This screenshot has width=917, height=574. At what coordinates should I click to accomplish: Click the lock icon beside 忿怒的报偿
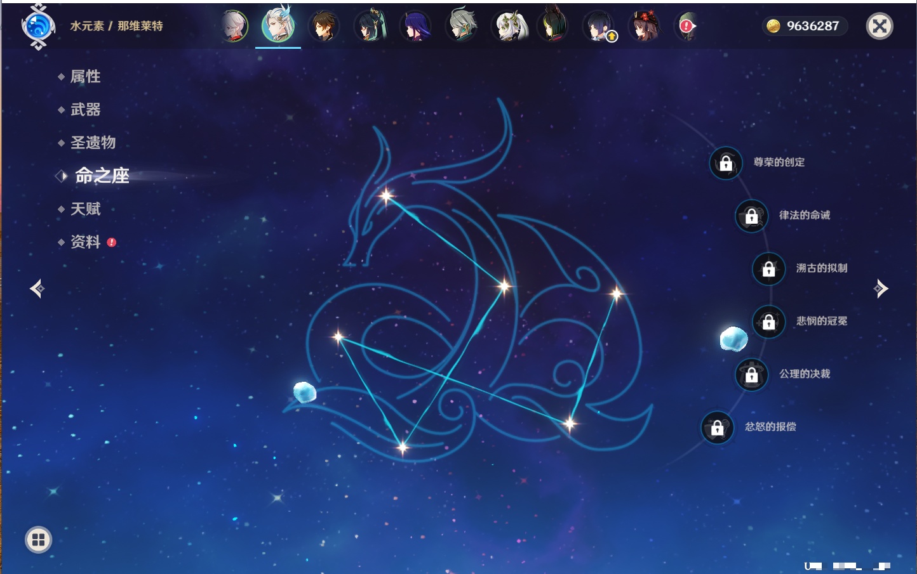coord(717,427)
